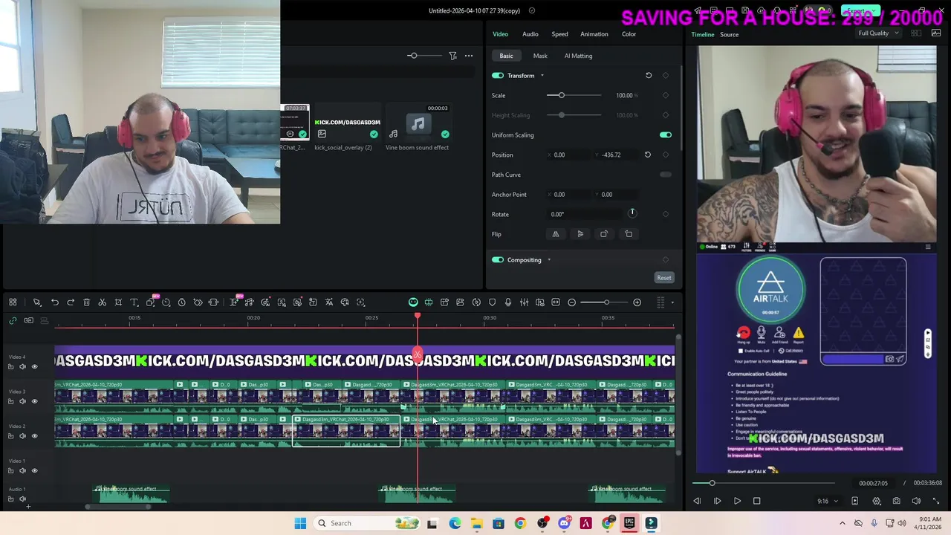Hide the Video 3 track with eye icon

tap(34, 401)
